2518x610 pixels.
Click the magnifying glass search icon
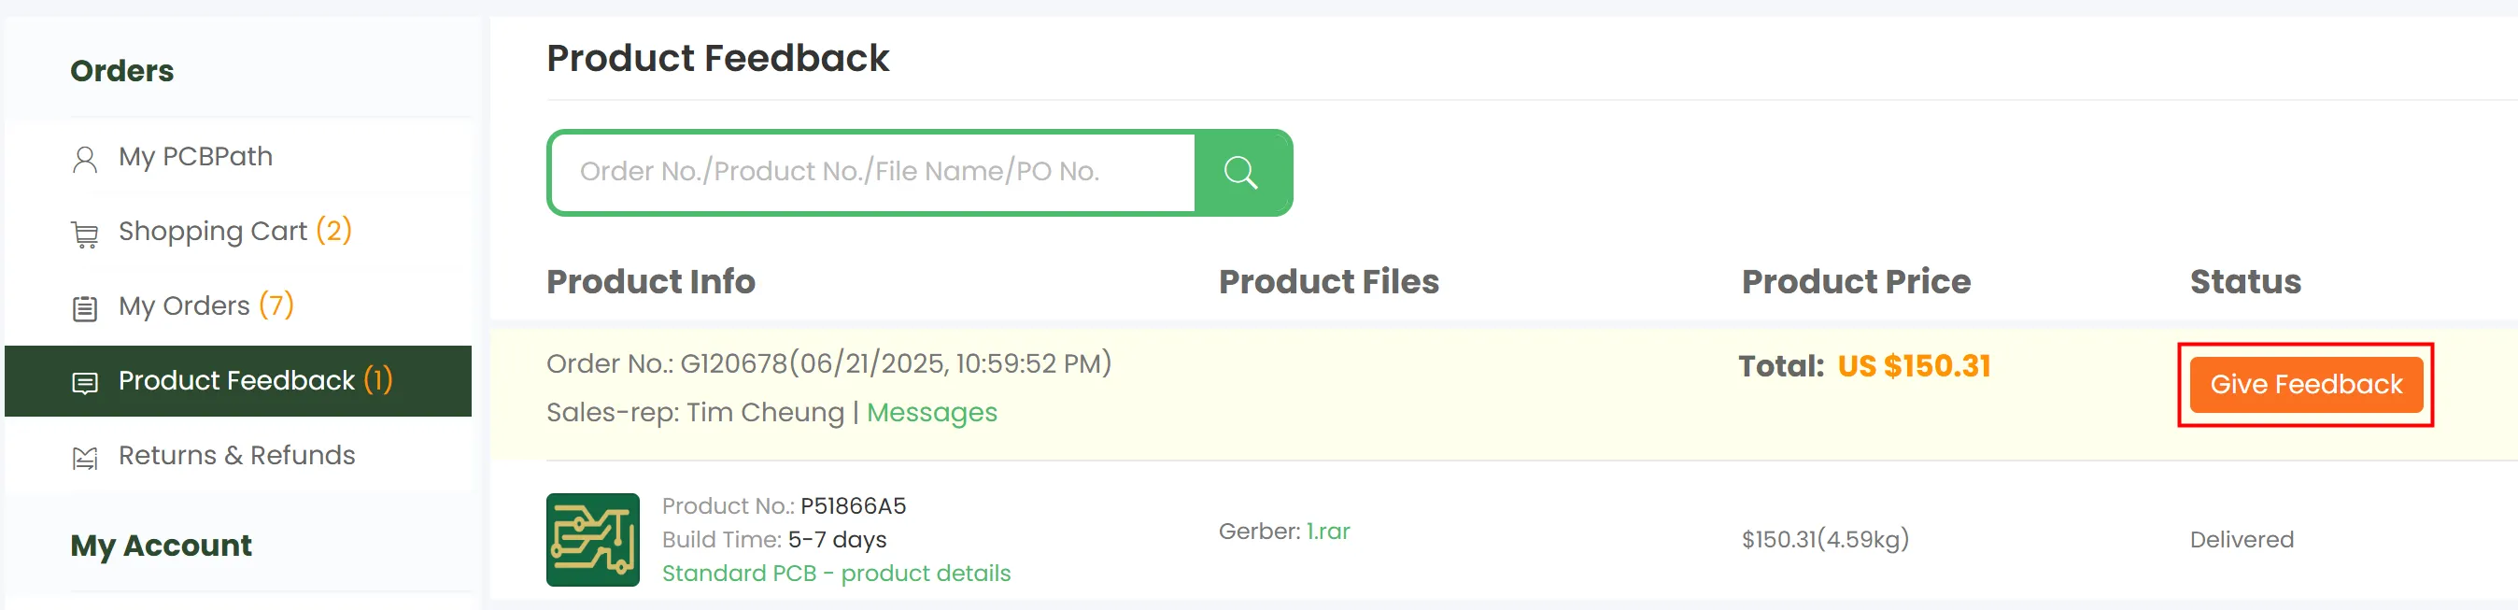tap(1241, 173)
